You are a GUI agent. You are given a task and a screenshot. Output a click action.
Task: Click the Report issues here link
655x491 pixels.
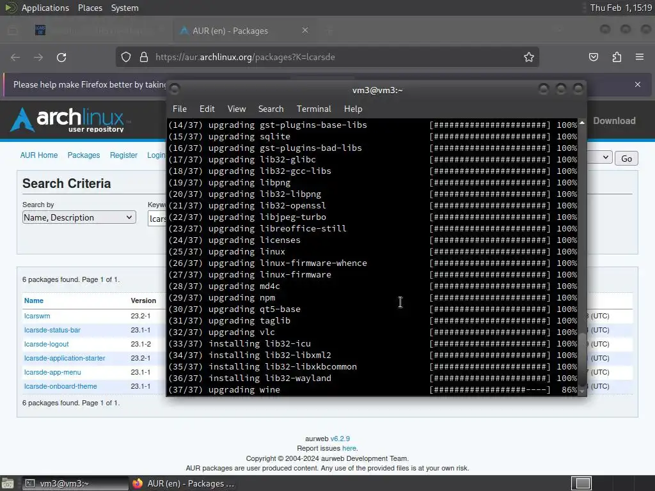coord(349,448)
